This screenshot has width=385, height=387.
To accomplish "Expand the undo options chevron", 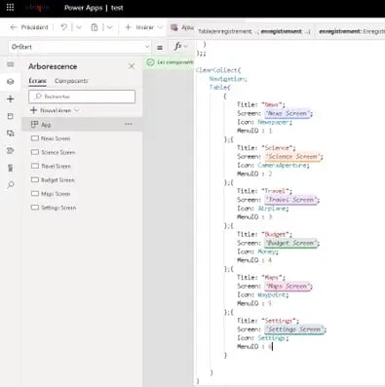I will [x=79, y=27].
